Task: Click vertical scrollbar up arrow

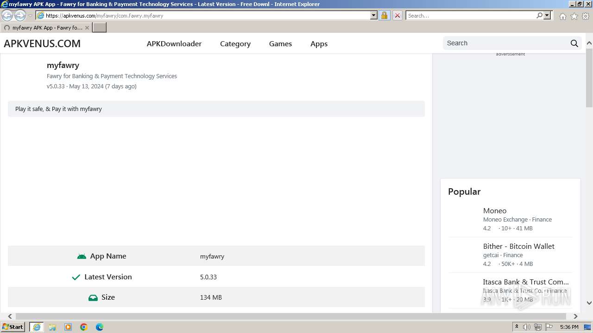Action: coord(589,43)
